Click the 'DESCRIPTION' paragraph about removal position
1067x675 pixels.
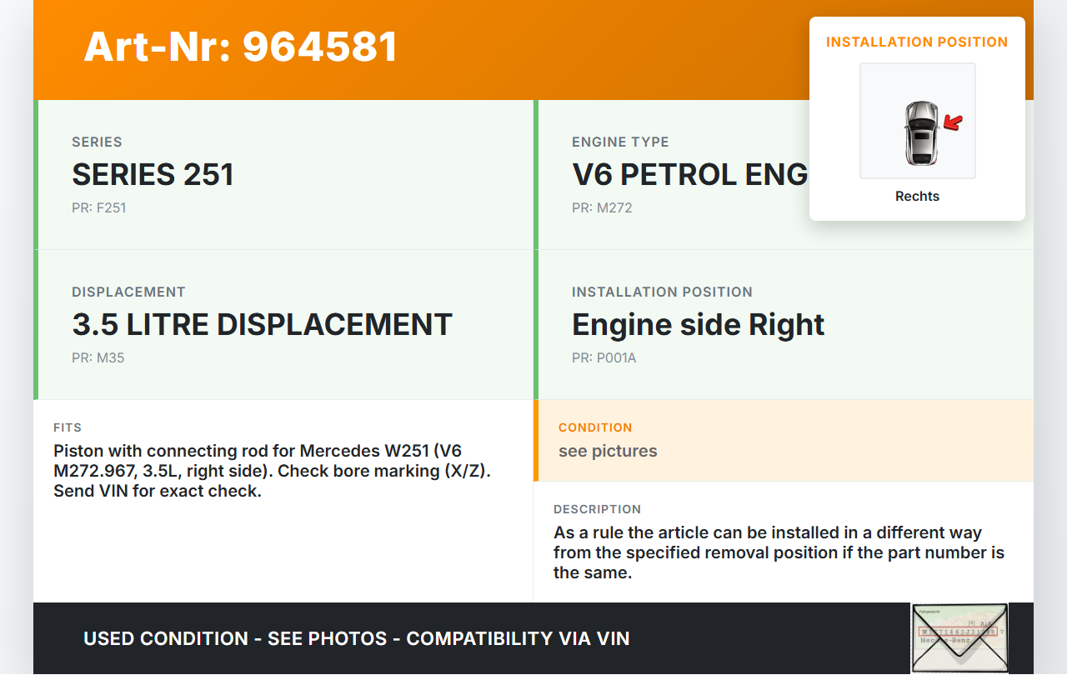[x=779, y=552]
